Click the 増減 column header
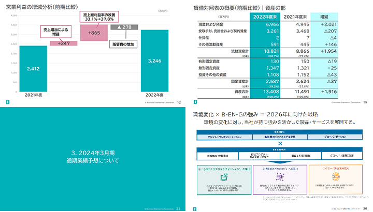Image resolution: width=373 pixels, height=212 pixels. pyautogui.click(x=324, y=17)
